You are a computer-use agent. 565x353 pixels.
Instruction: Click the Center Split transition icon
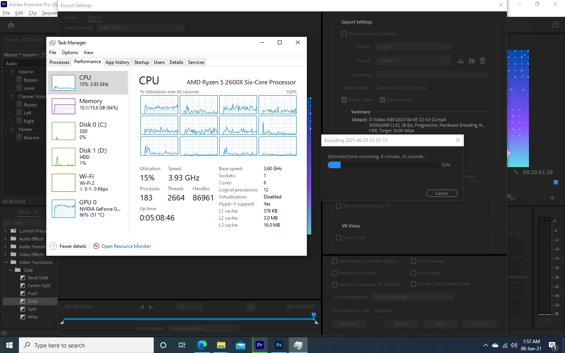tap(23, 286)
